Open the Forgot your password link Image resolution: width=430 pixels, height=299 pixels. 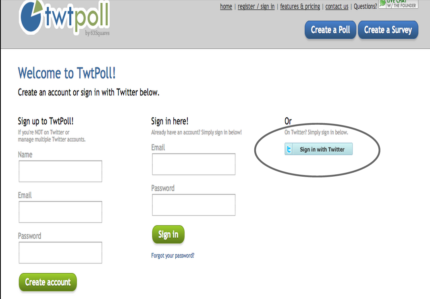coord(173,256)
